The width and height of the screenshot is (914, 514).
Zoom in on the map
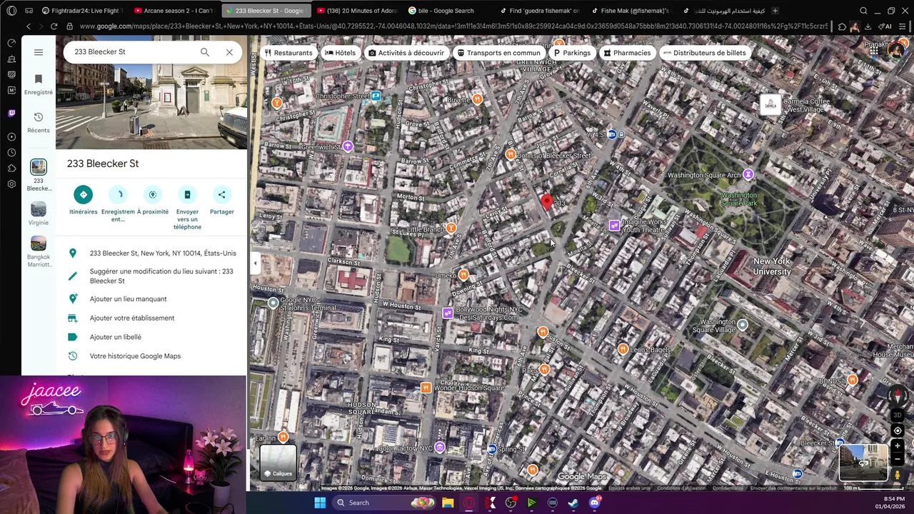coord(898,446)
